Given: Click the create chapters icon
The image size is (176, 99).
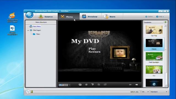Looking at the screenshot, I should (105, 84).
